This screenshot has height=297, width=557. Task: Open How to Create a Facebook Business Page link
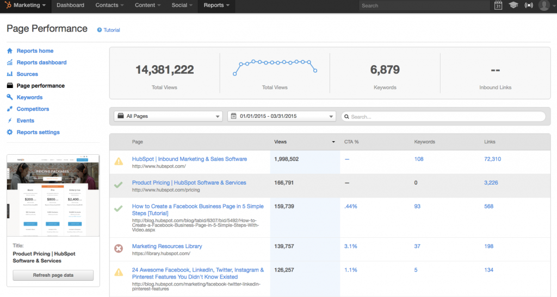[x=198, y=210]
